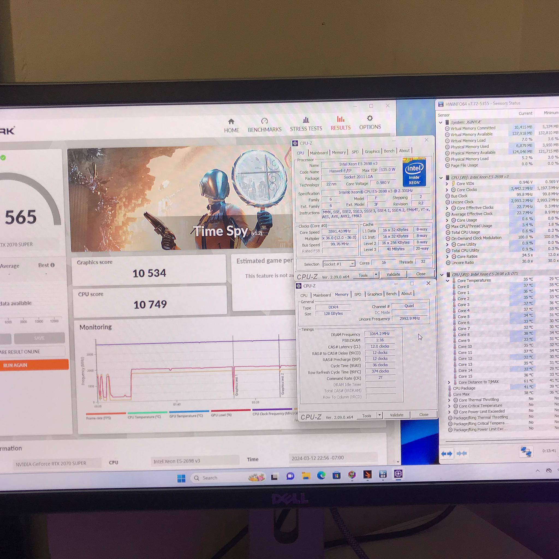559x559 pixels.
Task: Click Validate in processor CPU-Z window
Action: tap(393, 274)
